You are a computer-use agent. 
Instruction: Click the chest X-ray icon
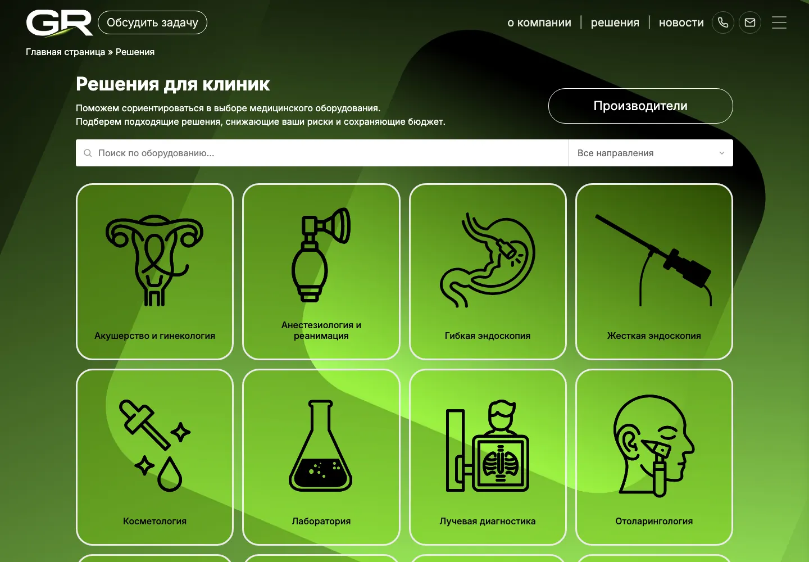click(x=487, y=446)
